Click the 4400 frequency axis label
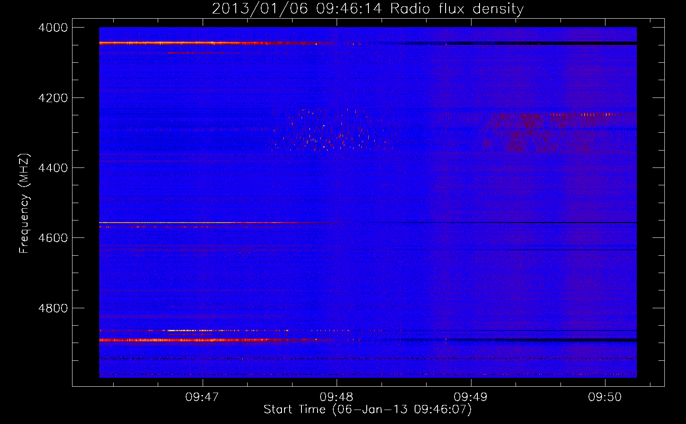This screenshot has width=686, height=424. pyautogui.click(x=53, y=168)
